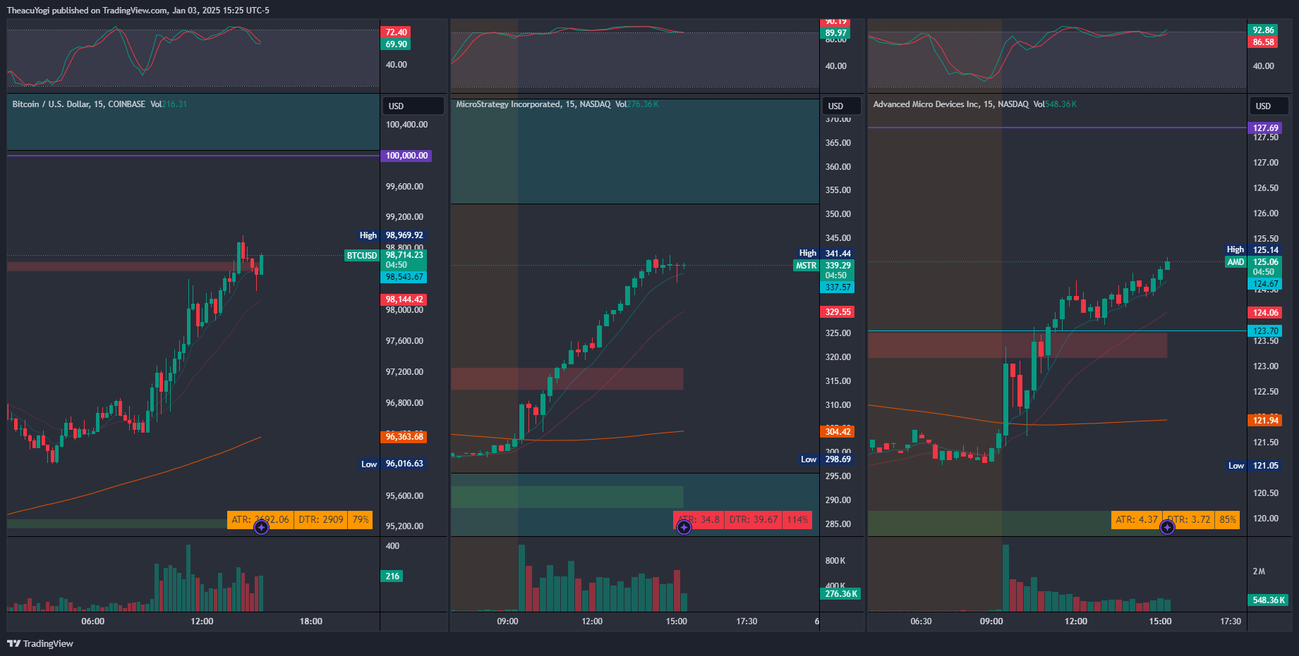This screenshot has width=1299, height=656.
Task: Click the BTCUSD symbol price tag
Action: click(x=362, y=256)
